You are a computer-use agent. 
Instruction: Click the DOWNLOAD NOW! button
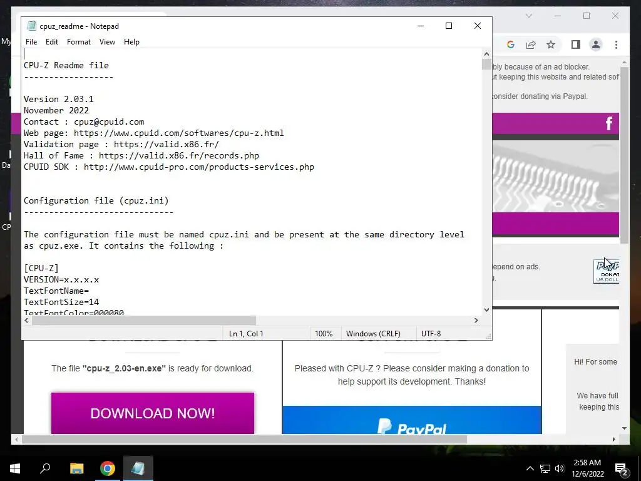tap(153, 413)
